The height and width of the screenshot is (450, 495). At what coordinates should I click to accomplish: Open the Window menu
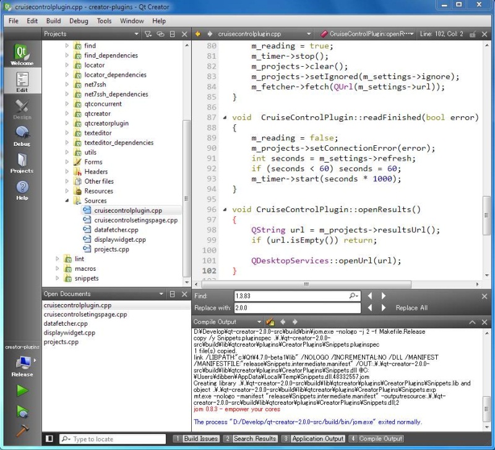click(x=132, y=21)
